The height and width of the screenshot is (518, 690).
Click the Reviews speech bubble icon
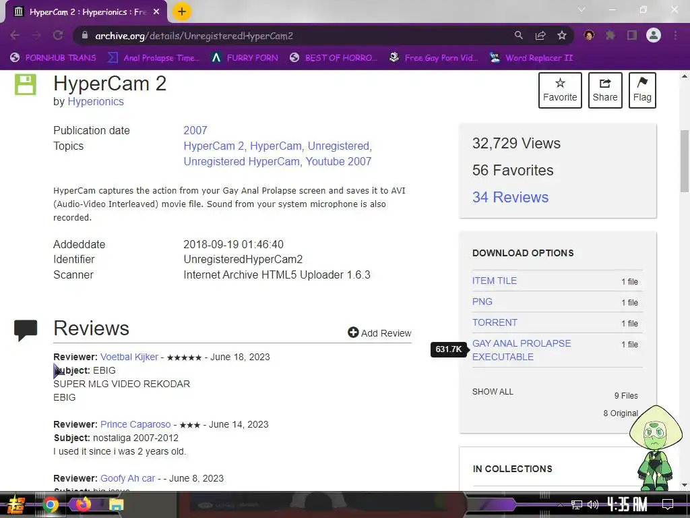point(26,330)
